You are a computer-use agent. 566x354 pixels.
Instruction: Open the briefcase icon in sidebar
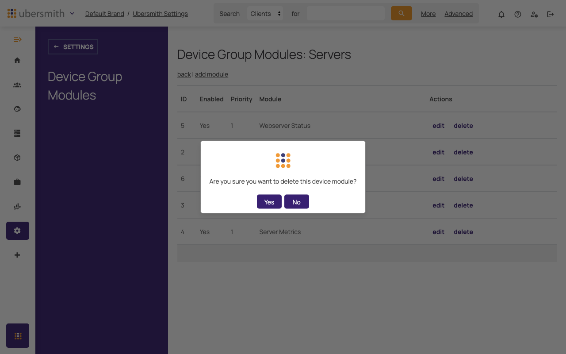click(17, 182)
